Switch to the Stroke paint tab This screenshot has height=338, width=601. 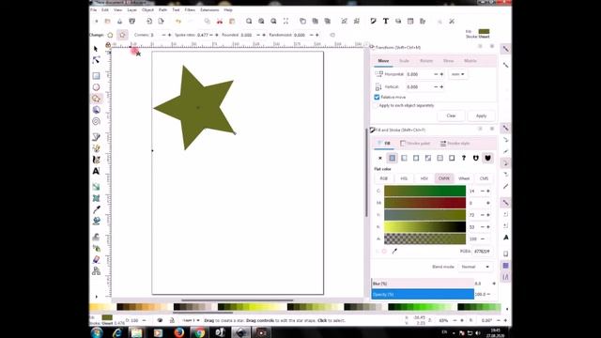pyautogui.click(x=415, y=144)
